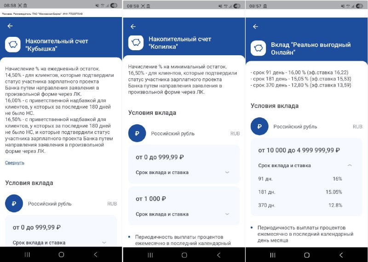
Task: Select the 181 дн. 15.05% term row
Action: (306, 192)
